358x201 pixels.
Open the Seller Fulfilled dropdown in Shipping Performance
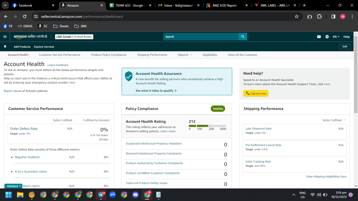tap(334, 120)
